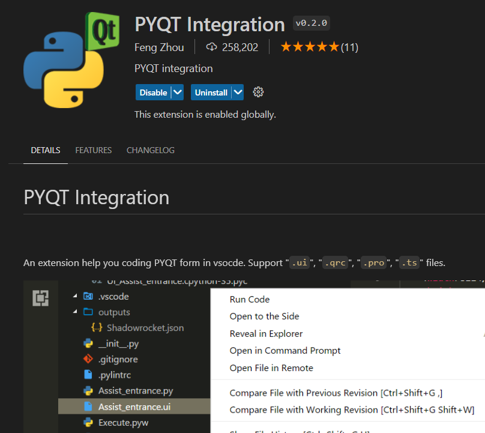Click the download count cloud icon
Screen dimensions: 485x433
coord(211,47)
